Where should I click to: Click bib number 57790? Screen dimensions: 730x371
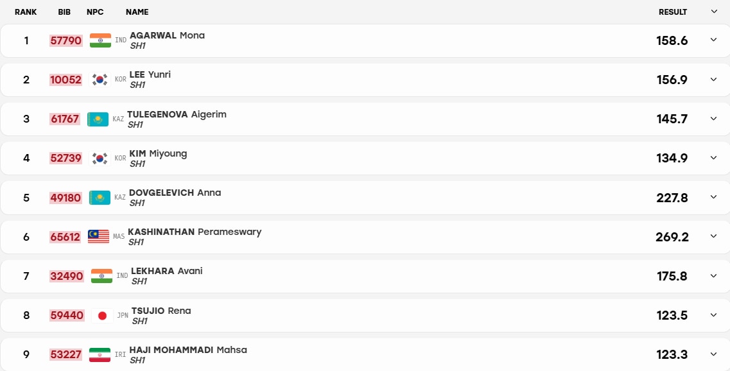click(66, 40)
